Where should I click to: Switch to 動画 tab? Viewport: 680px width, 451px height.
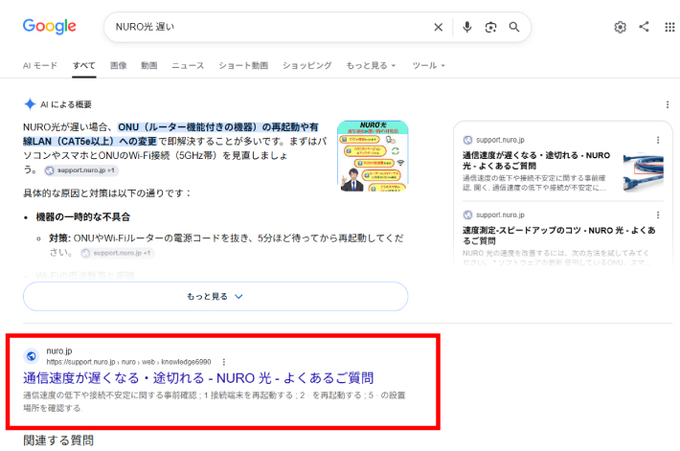point(148,65)
